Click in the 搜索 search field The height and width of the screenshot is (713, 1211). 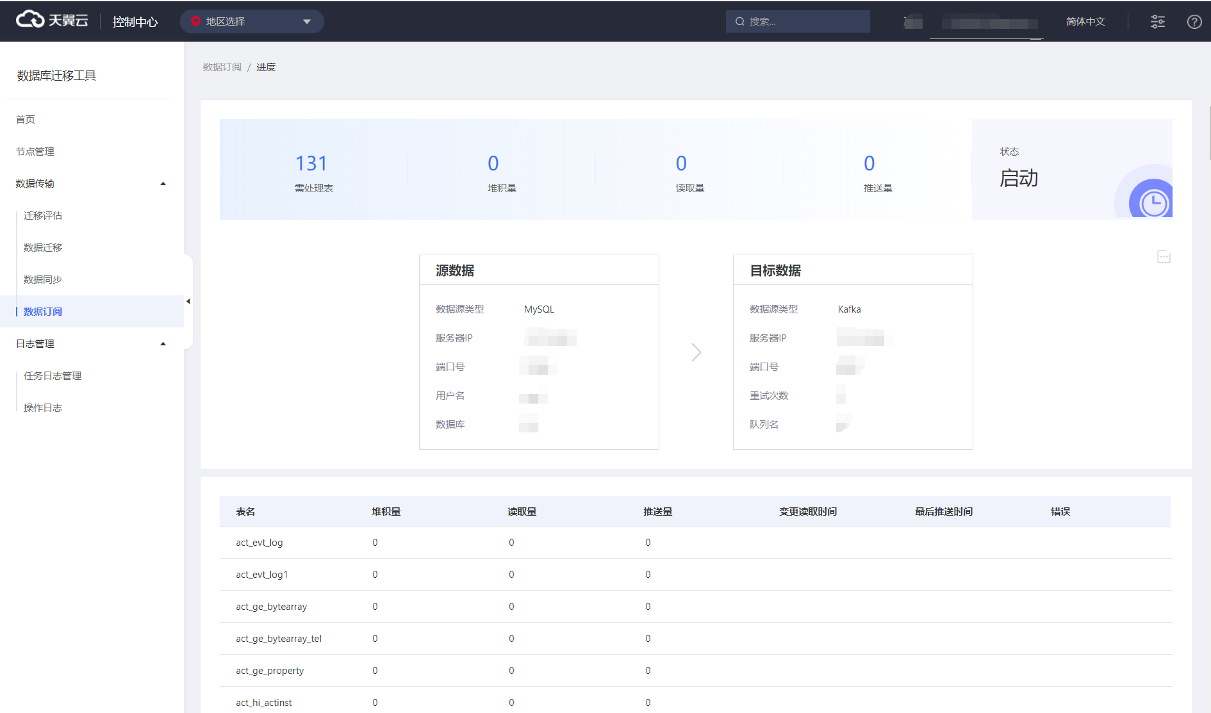[x=798, y=21]
